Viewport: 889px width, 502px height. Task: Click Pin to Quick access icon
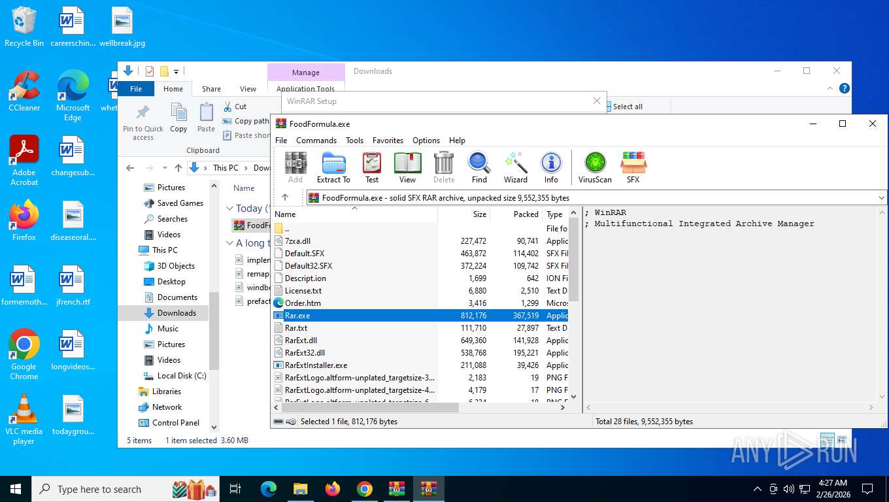(x=143, y=122)
